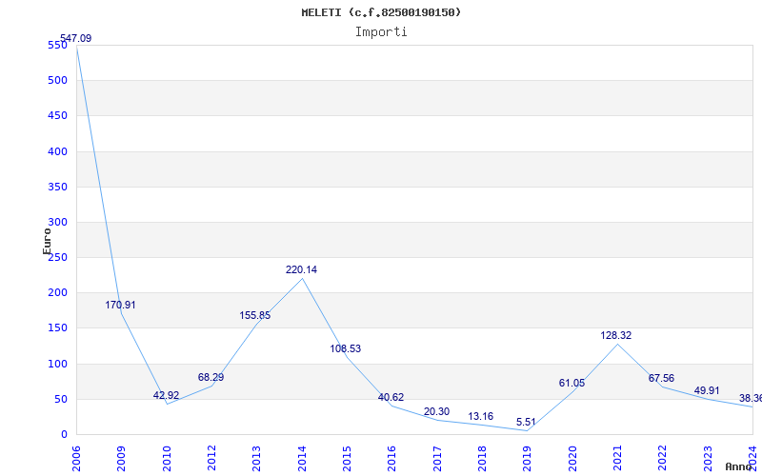
Task: Click the y-axis value 200
Action: point(57,293)
